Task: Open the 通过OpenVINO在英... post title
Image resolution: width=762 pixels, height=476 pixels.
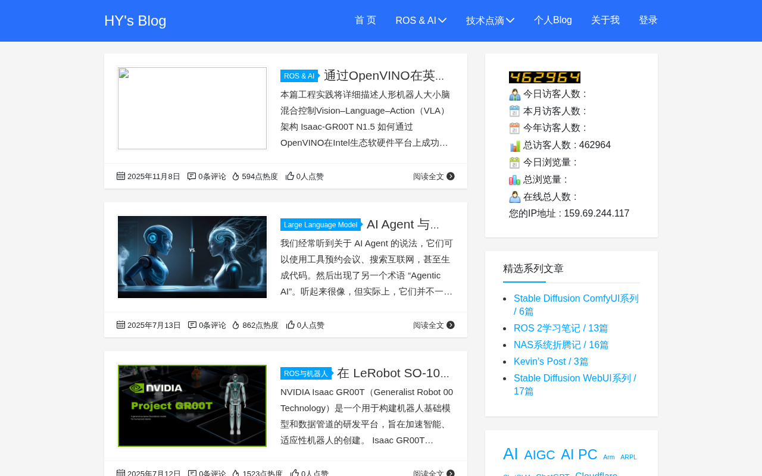Action: coord(384,76)
